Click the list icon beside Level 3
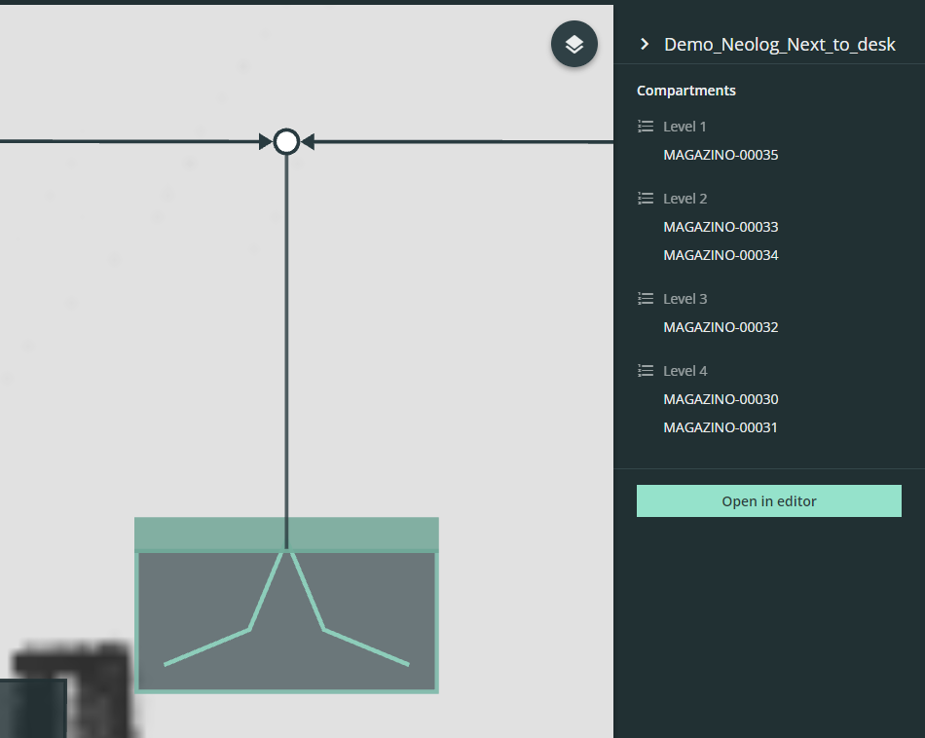This screenshot has height=738, width=925. (645, 299)
